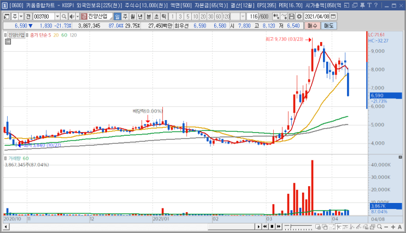This screenshot has width=406, height=233.
Task: Click the stacked windows icon near bottom magnifier
Action: [x=372, y=227]
